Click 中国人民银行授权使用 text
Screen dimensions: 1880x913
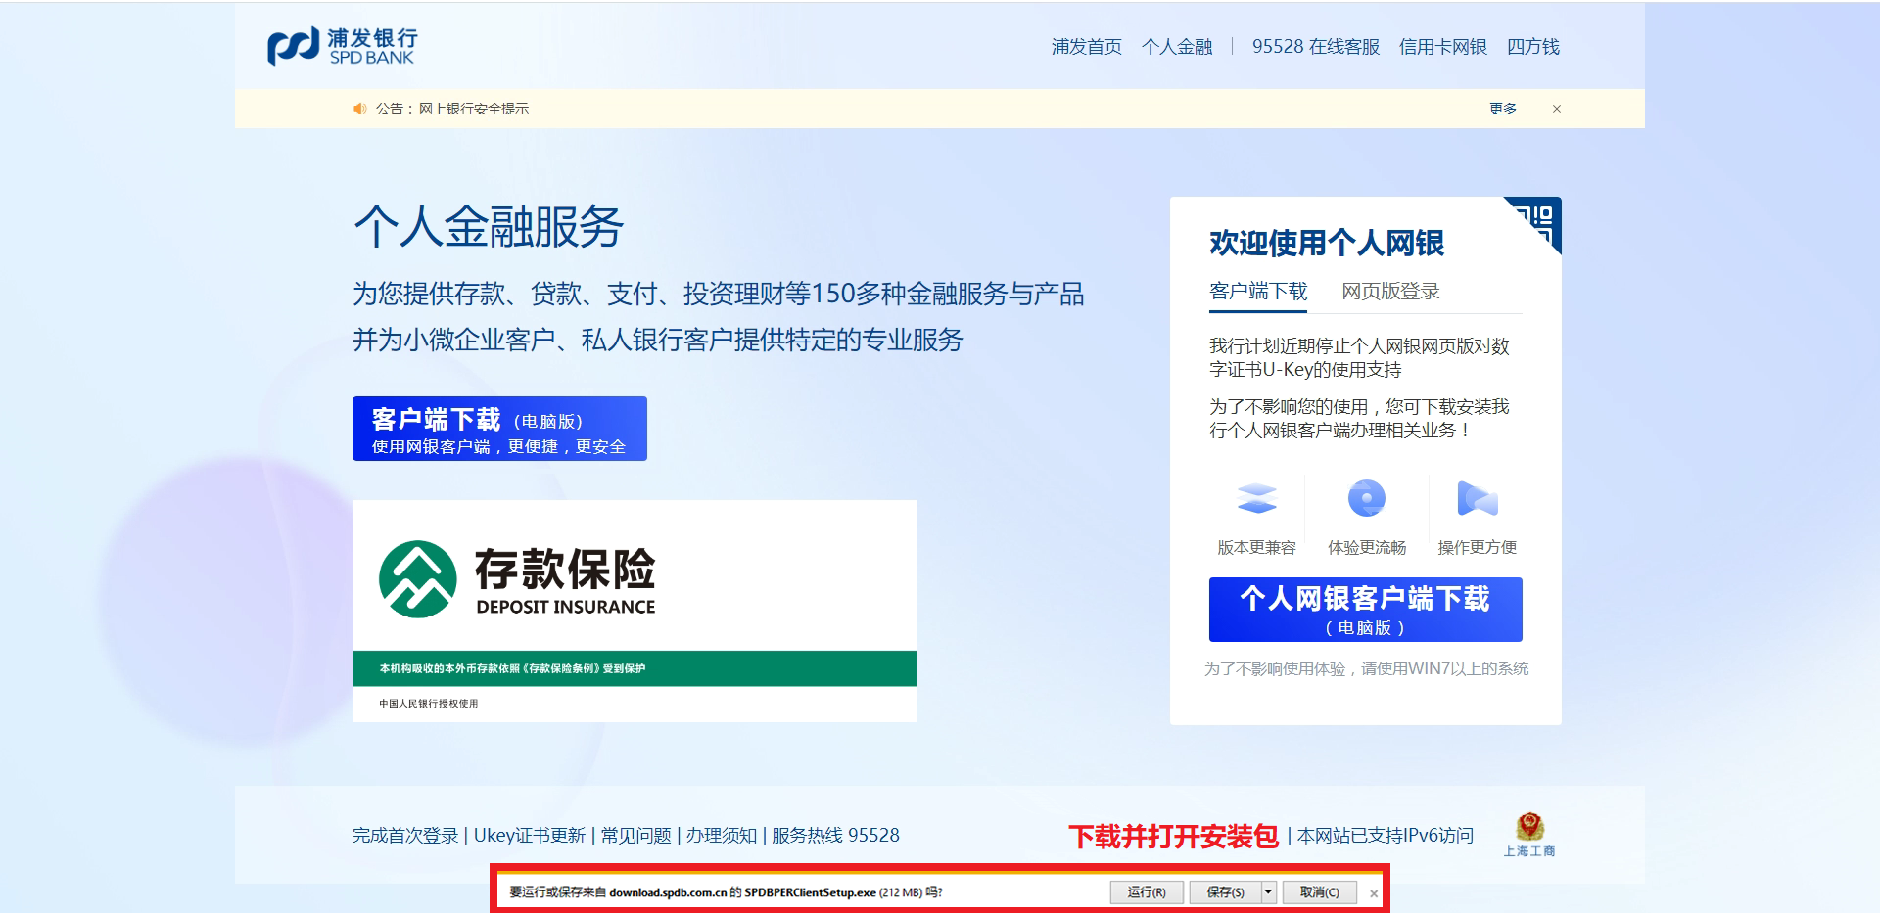(x=429, y=704)
